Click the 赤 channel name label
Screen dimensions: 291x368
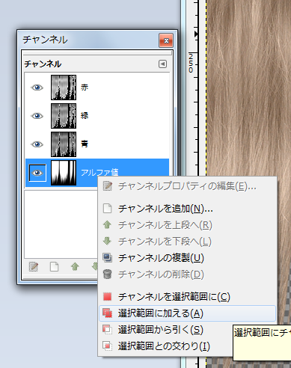click(85, 88)
